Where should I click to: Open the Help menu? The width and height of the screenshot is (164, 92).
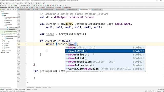click(x=44, y=3)
